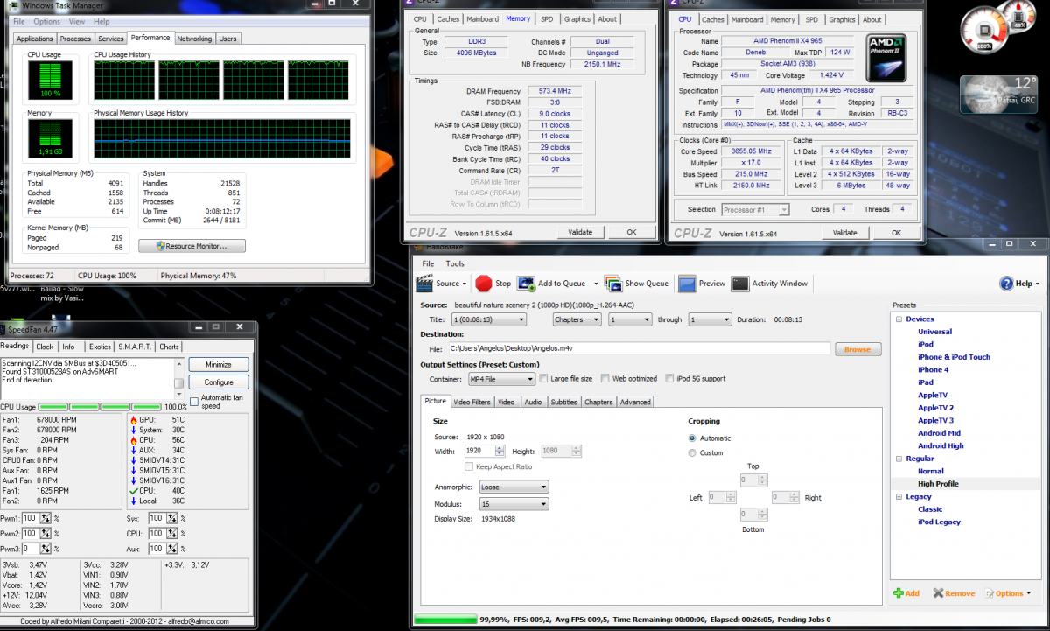Click the blue Help question mark icon
Viewport: 1050px width, 631px height.
point(1006,284)
